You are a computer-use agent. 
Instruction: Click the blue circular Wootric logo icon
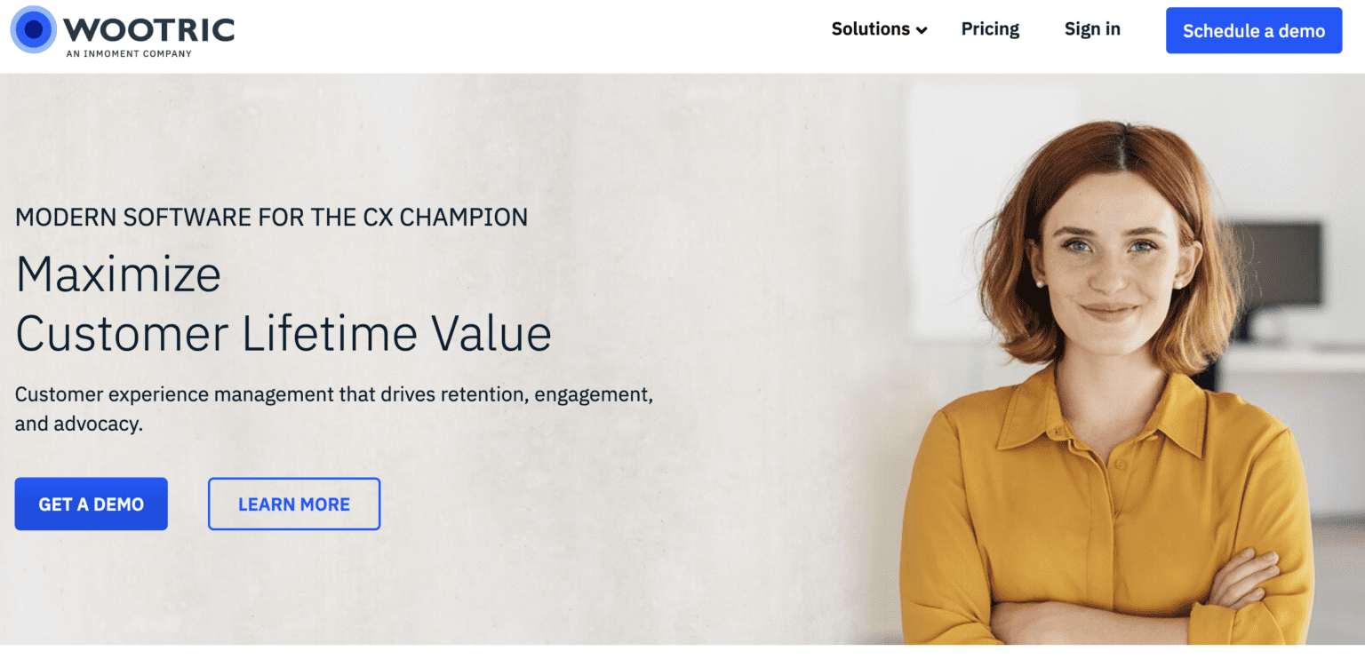pos(32,28)
